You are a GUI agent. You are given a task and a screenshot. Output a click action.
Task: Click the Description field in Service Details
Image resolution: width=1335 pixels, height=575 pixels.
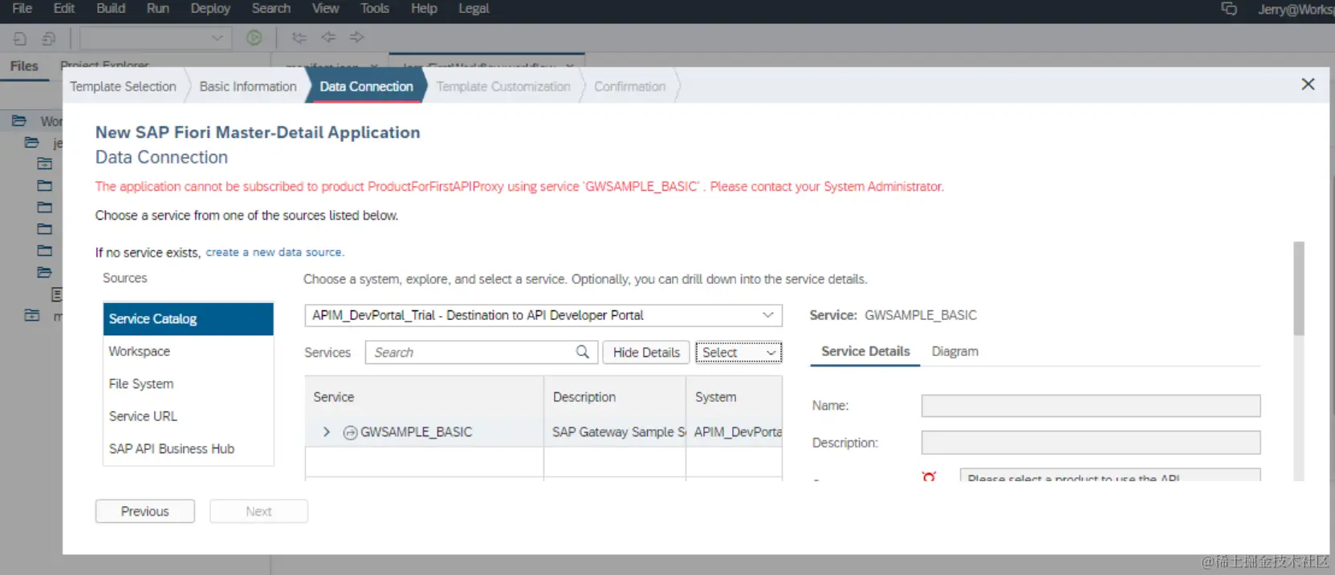click(1091, 443)
